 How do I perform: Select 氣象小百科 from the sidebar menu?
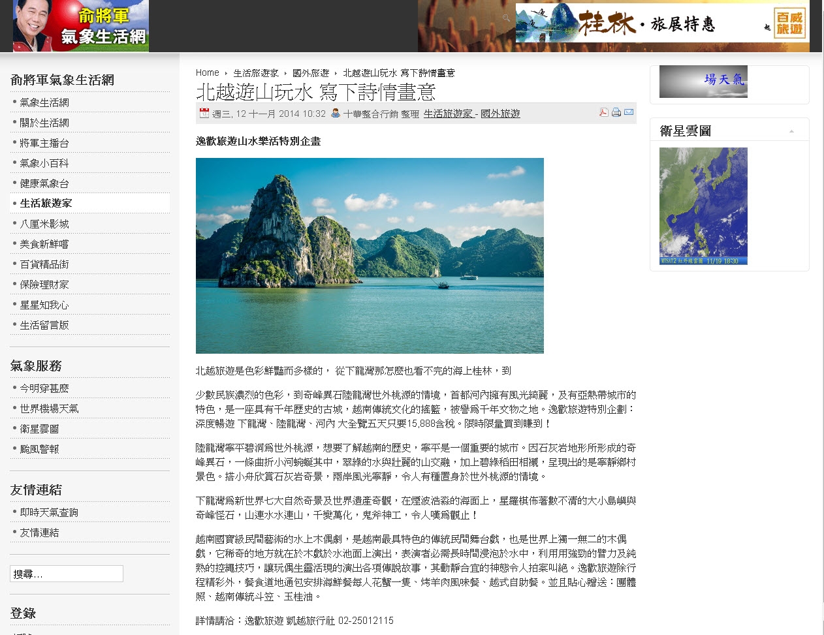coord(44,163)
